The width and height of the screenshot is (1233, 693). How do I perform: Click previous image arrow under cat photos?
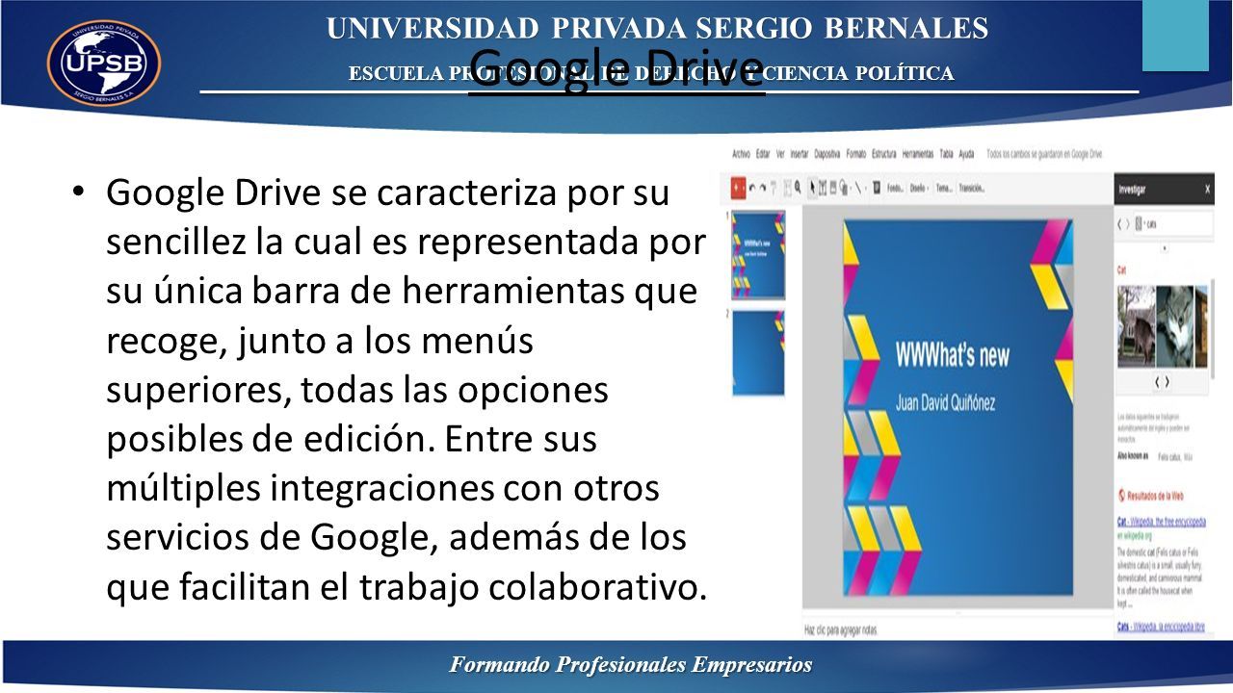(x=1158, y=382)
